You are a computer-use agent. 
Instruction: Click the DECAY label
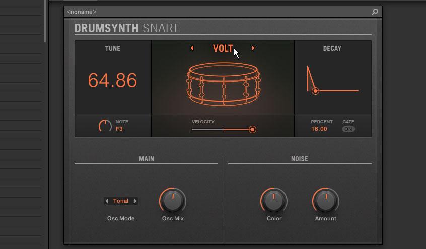click(332, 48)
